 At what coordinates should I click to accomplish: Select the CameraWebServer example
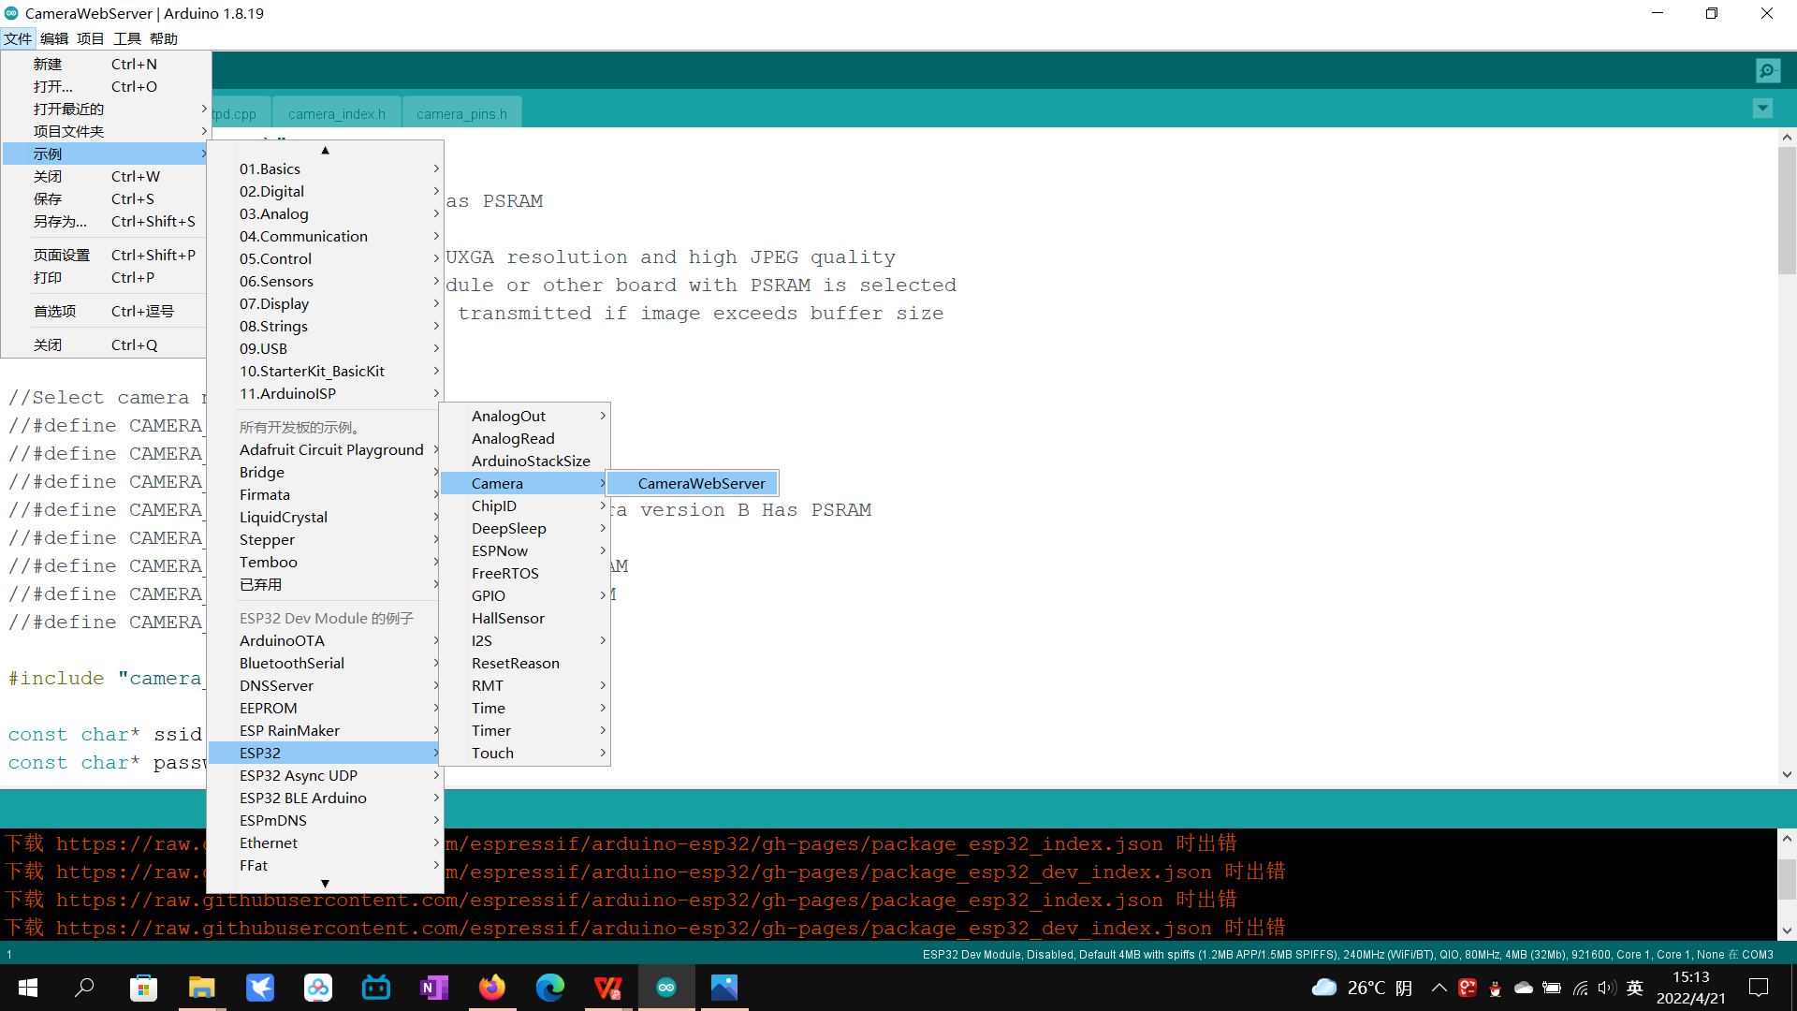click(701, 483)
